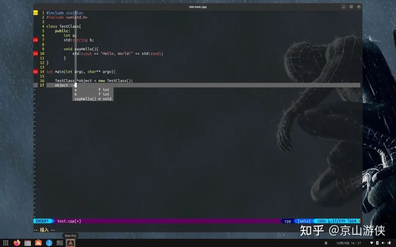Click the '-- 插入 --' mode message
396x247 pixels.
pyautogui.click(x=44, y=230)
